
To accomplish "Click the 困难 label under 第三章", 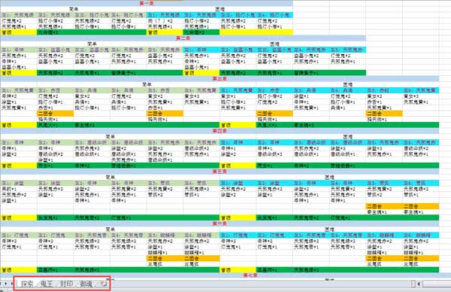I will coord(348,84).
